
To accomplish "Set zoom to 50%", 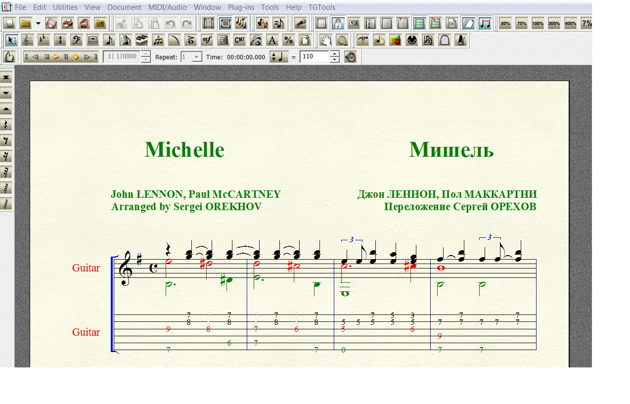I will click(505, 23).
